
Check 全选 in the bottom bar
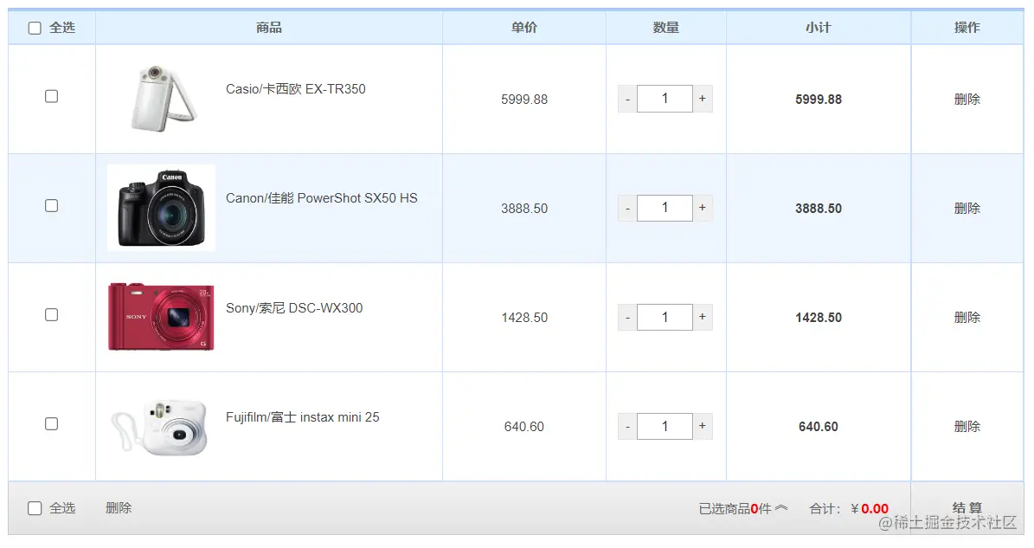coord(35,507)
